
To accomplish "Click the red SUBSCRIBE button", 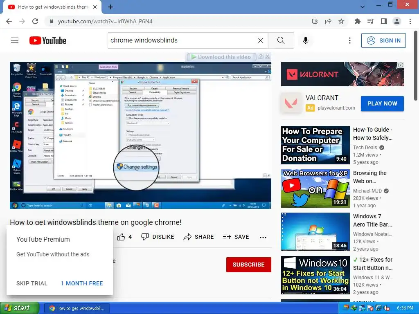I will pyautogui.click(x=248, y=265).
